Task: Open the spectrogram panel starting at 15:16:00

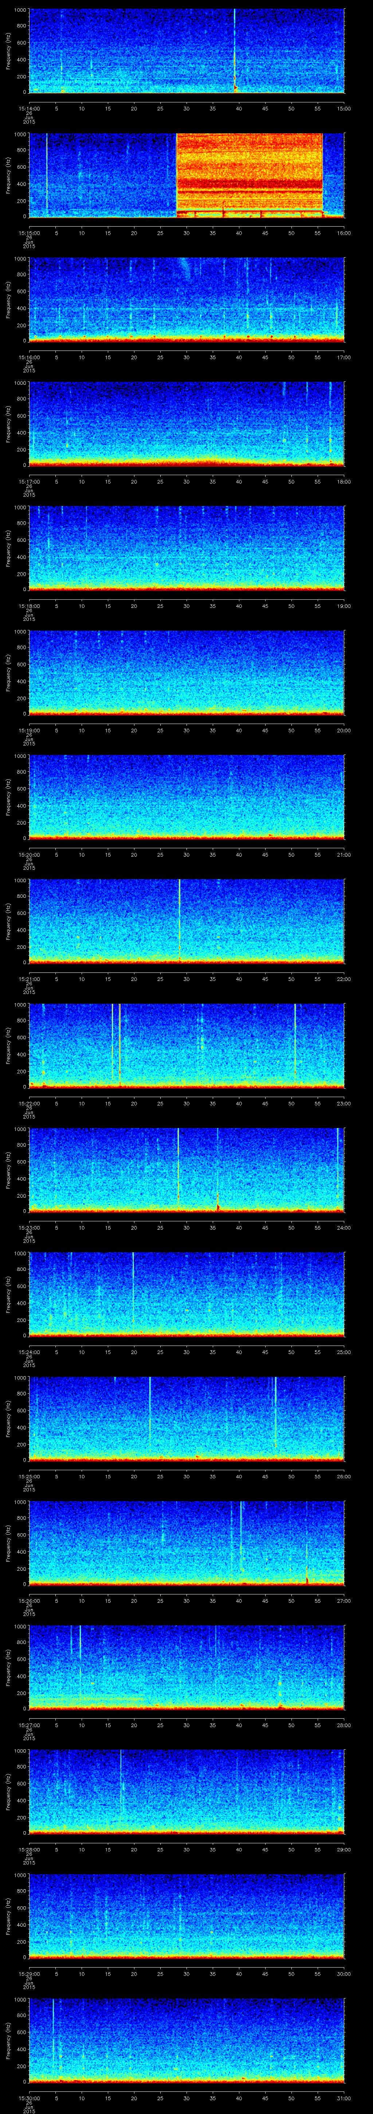Action: [187, 300]
